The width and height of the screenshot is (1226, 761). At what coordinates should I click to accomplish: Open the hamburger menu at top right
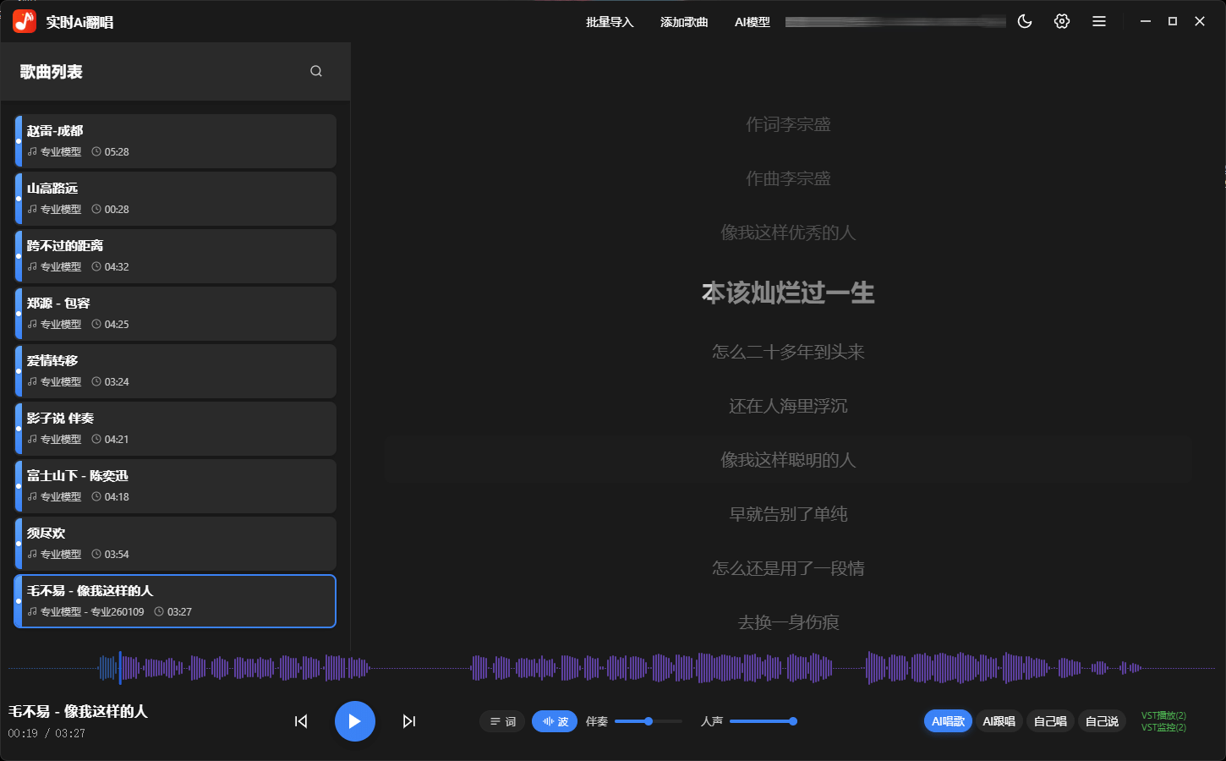tap(1098, 20)
